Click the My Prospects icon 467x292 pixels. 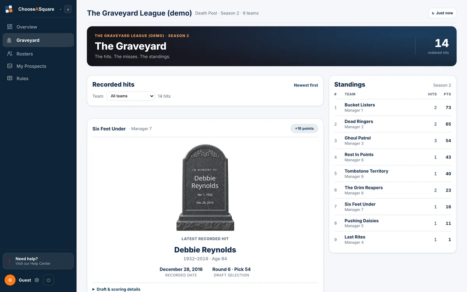tap(10, 66)
